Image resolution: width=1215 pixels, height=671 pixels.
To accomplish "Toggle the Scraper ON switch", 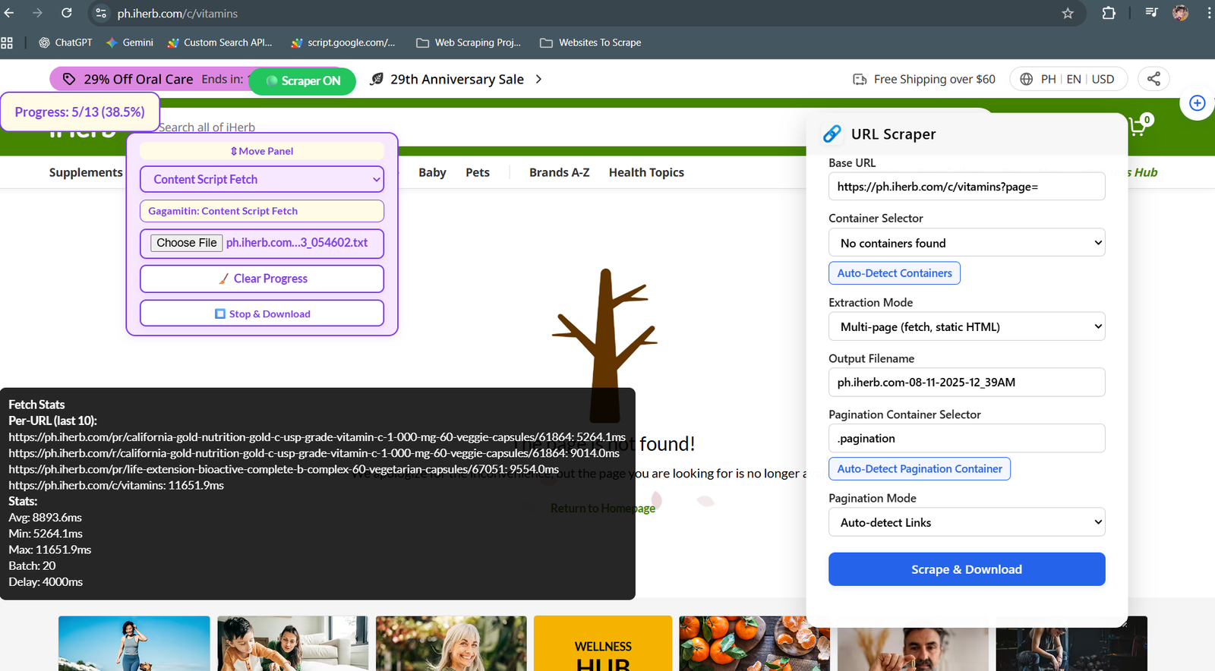I will click(x=302, y=81).
